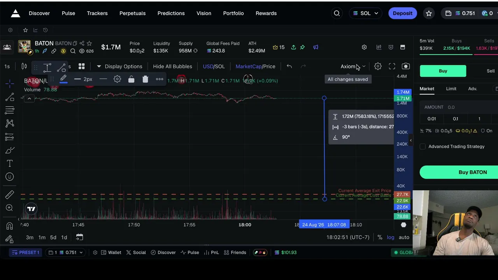Click Hide All Bubbles
The width and height of the screenshot is (498, 280).
[172, 66]
